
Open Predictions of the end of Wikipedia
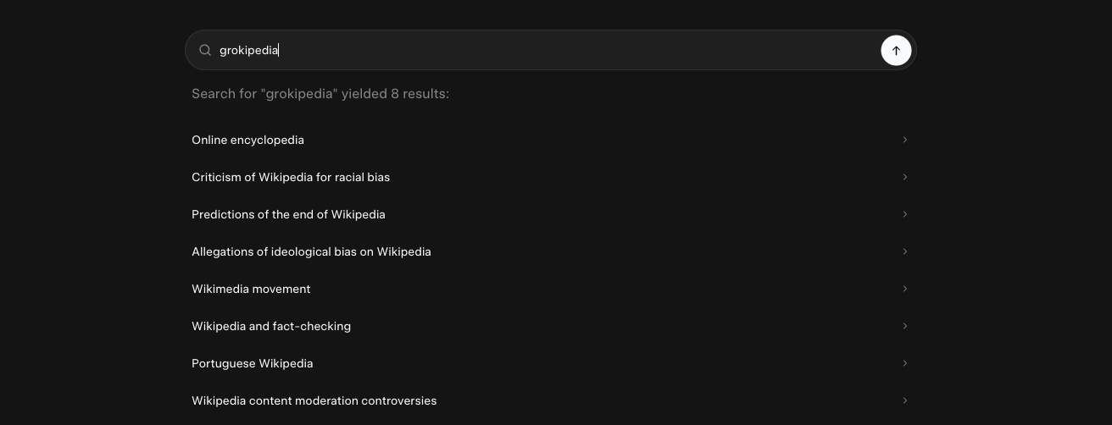coord(288,214)
